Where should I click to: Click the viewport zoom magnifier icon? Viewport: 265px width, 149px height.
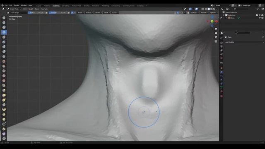(x=216, y=29)
